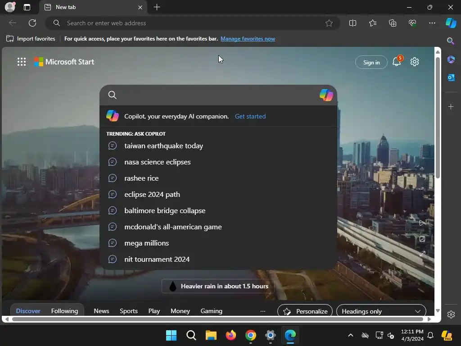Open background image info icon
The image size is (461, 346).
[x=422, y=239]
